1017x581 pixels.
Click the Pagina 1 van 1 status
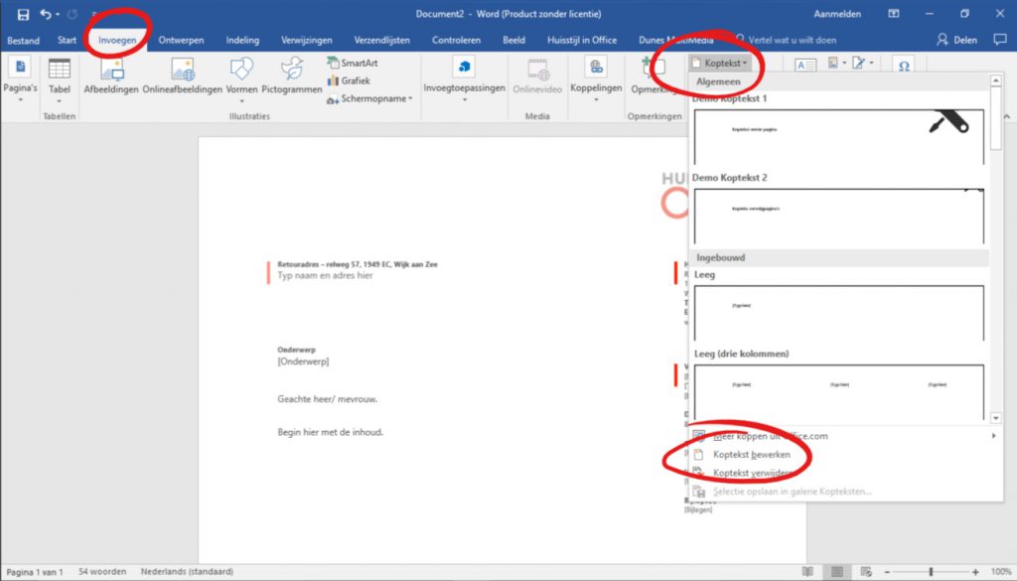coord(35,572)
